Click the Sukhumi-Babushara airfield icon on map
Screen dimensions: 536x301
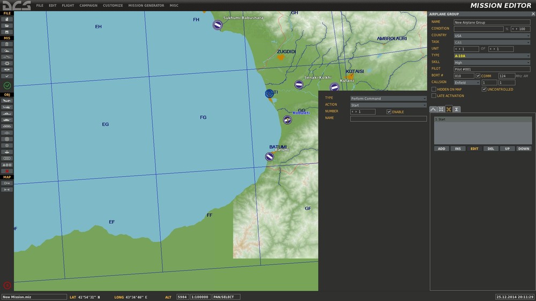[x=217, y=25]
